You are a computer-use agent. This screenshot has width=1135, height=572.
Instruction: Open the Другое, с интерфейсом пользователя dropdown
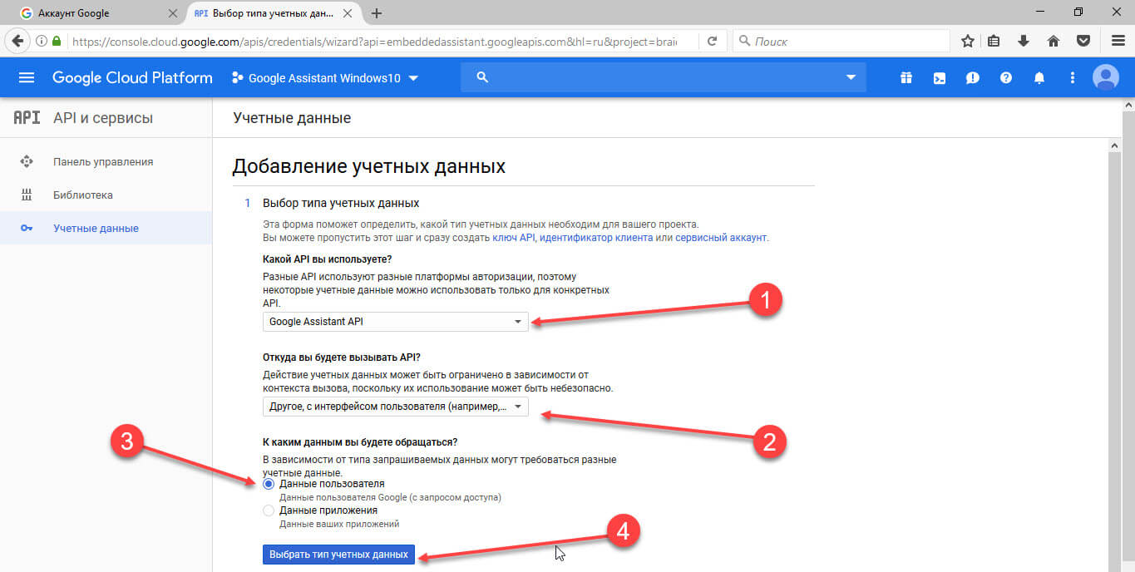[395, 407]
